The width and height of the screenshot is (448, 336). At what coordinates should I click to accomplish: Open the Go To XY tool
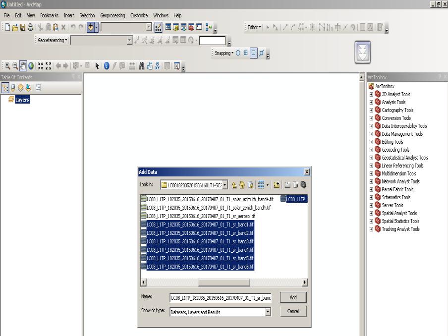coord(157,66)
